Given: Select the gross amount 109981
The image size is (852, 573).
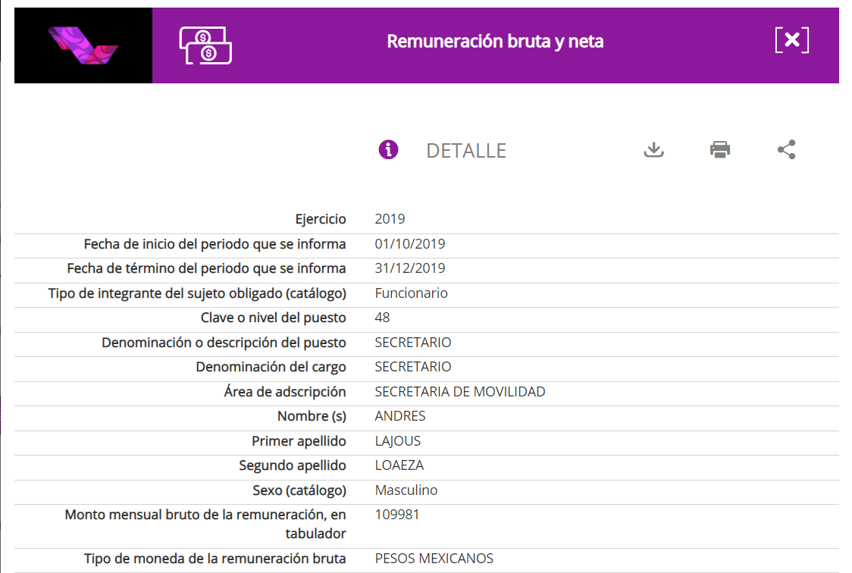Looking at the screenshot, I should click(397, 515).
